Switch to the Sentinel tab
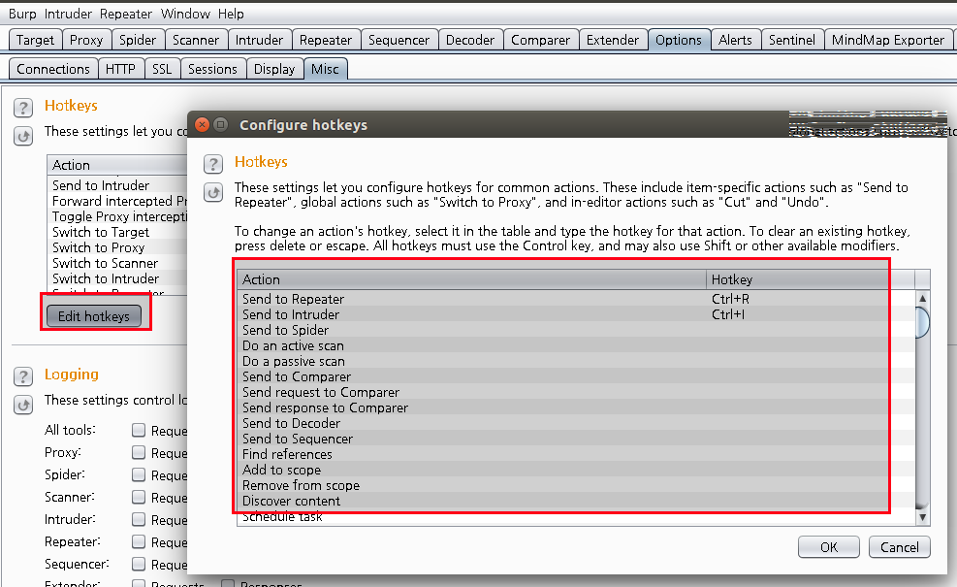 coord(791,40)
